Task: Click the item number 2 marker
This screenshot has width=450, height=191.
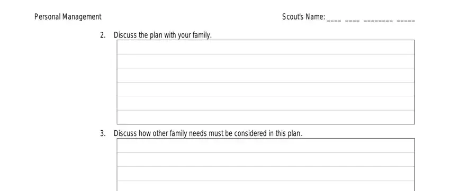Action: pos(103,35)
